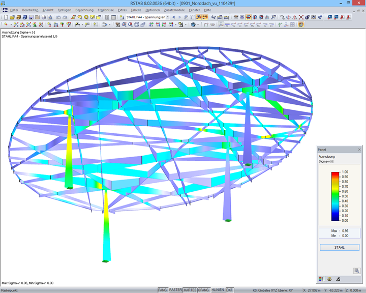Show isometric view cube icon

click(137, 24)
